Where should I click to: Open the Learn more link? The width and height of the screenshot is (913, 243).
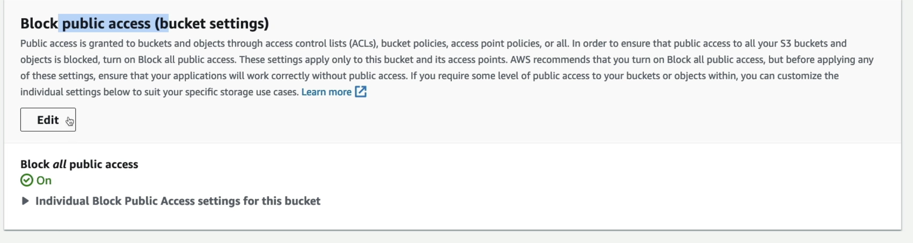[326, 92]
